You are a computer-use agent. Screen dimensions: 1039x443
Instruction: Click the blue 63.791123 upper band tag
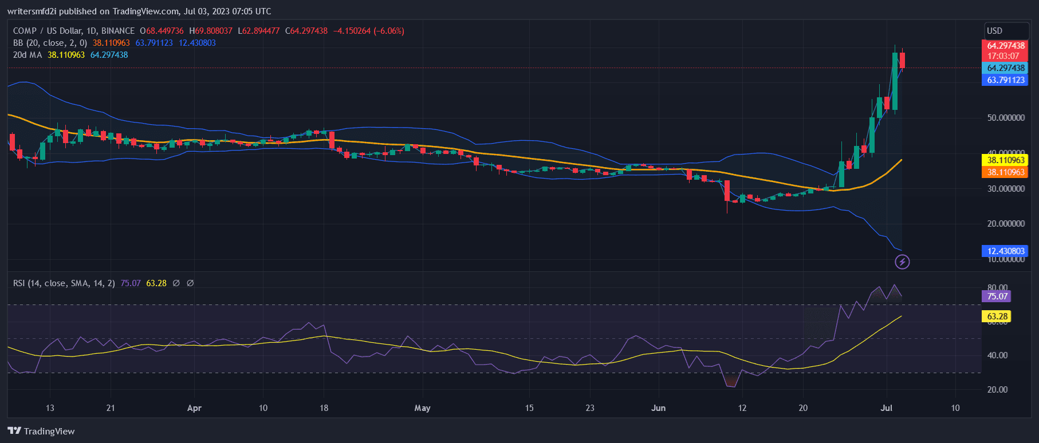(x=1005, y=80)
